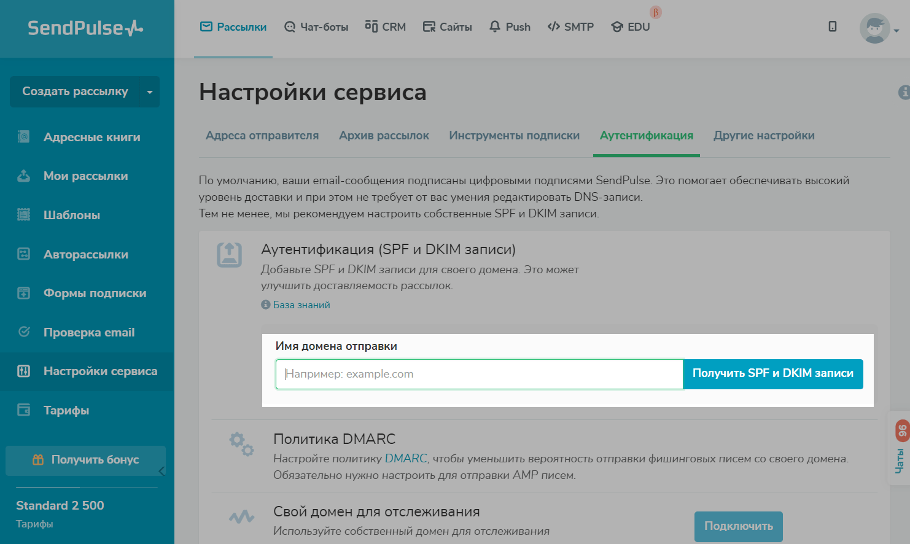
Task: Open the Другие настройки tab
Action: [764, 136]
